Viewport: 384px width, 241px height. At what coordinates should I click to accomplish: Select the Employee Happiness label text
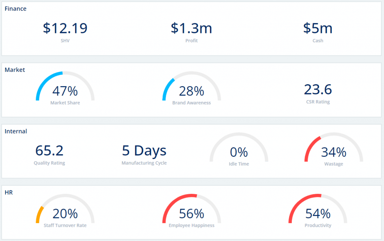pyautogui.click(x=191, y=225)
